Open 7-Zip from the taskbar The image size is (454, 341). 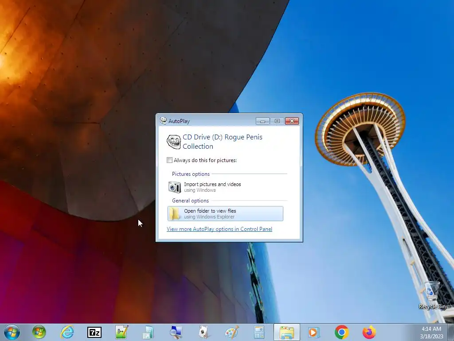94,332
